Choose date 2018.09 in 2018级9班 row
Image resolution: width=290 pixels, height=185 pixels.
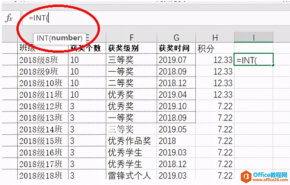pos(176,71)
